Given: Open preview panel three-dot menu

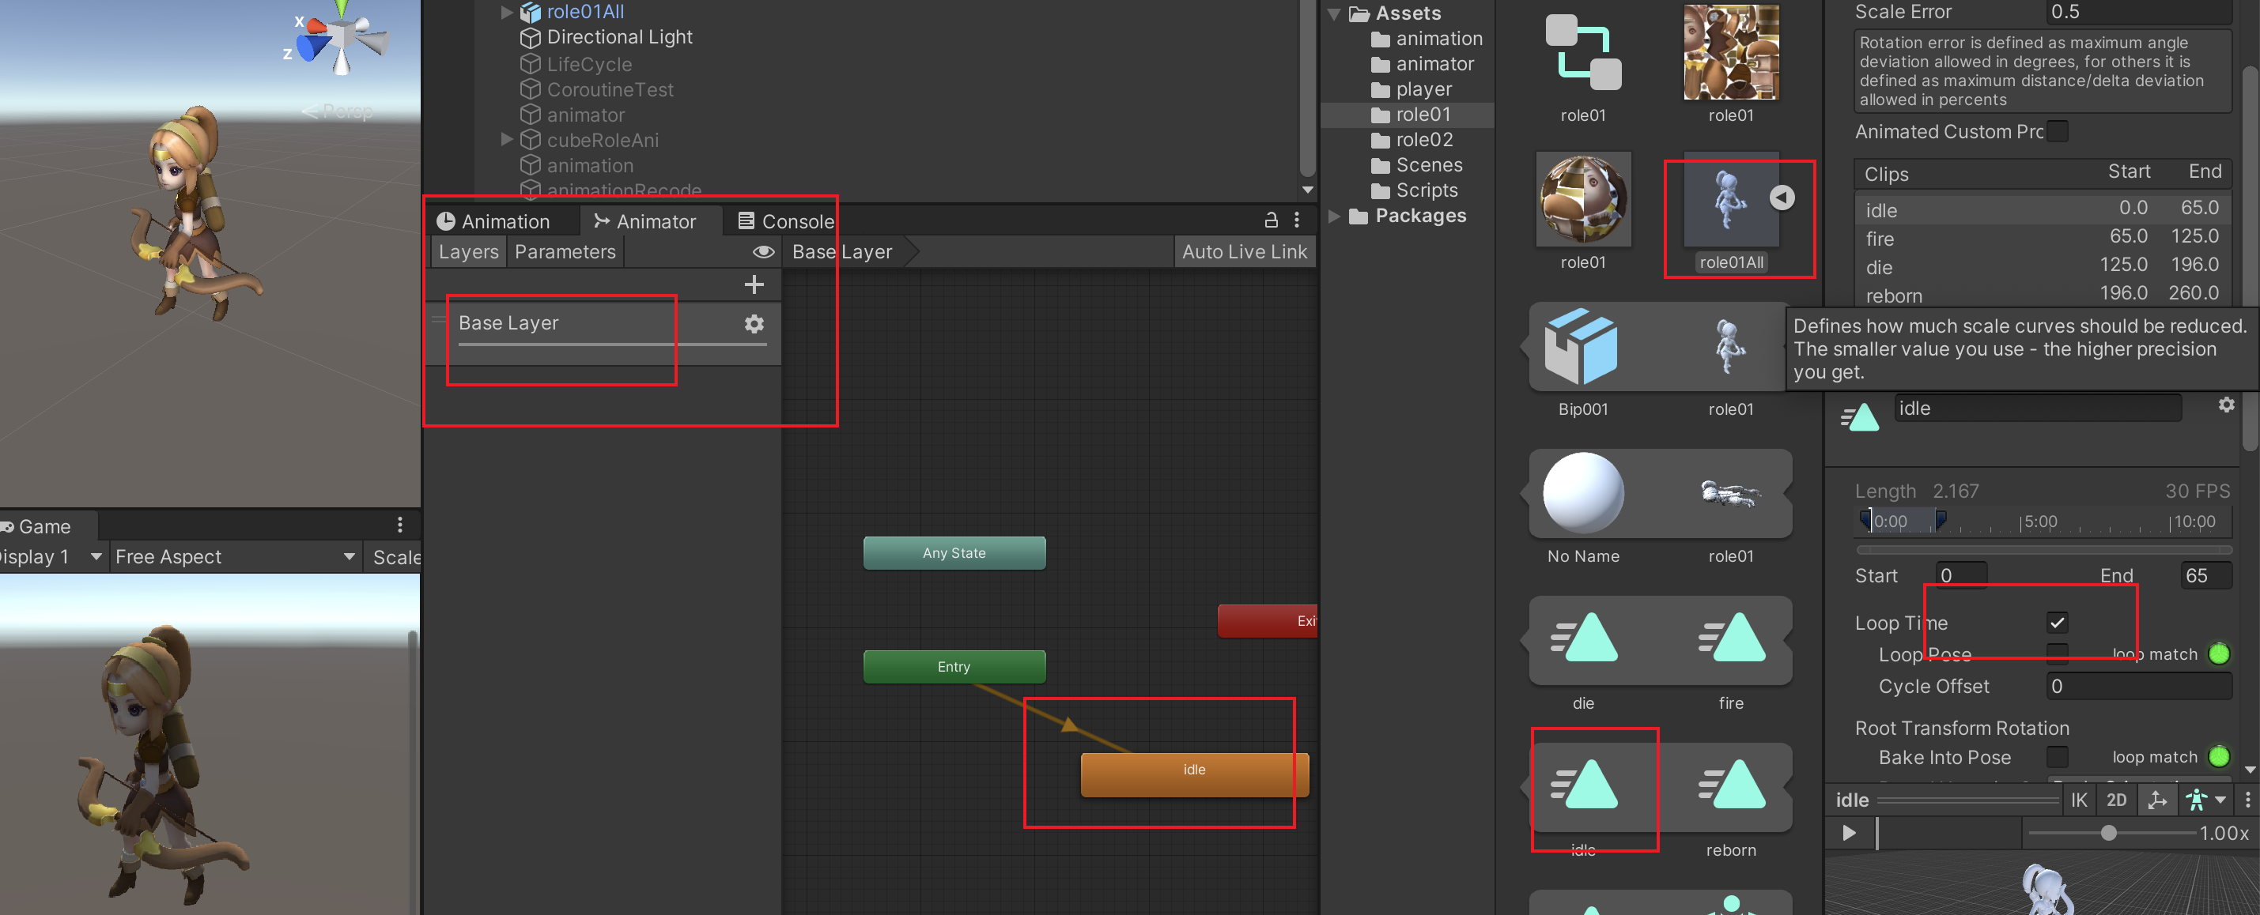Looking at the screenshot, I should [2247, 800].
